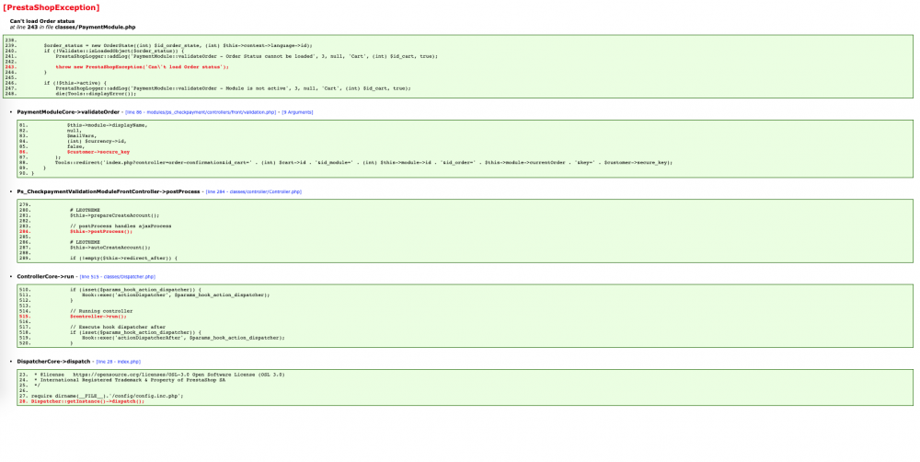This screenshot has width=920, height=462.
Task: Select the "Can't load Order status" message
Action: [x=42, y=21]
